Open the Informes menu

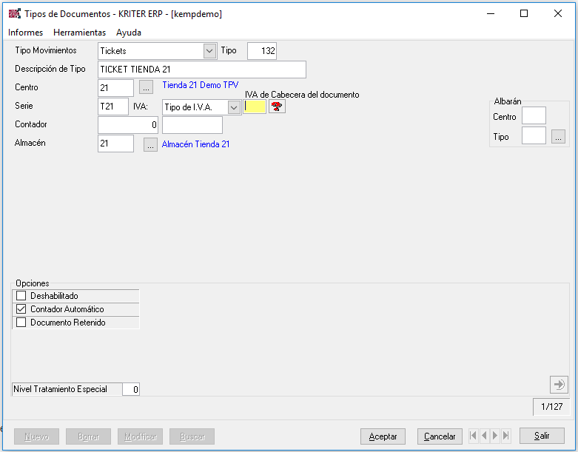click(x=26, y=33)
